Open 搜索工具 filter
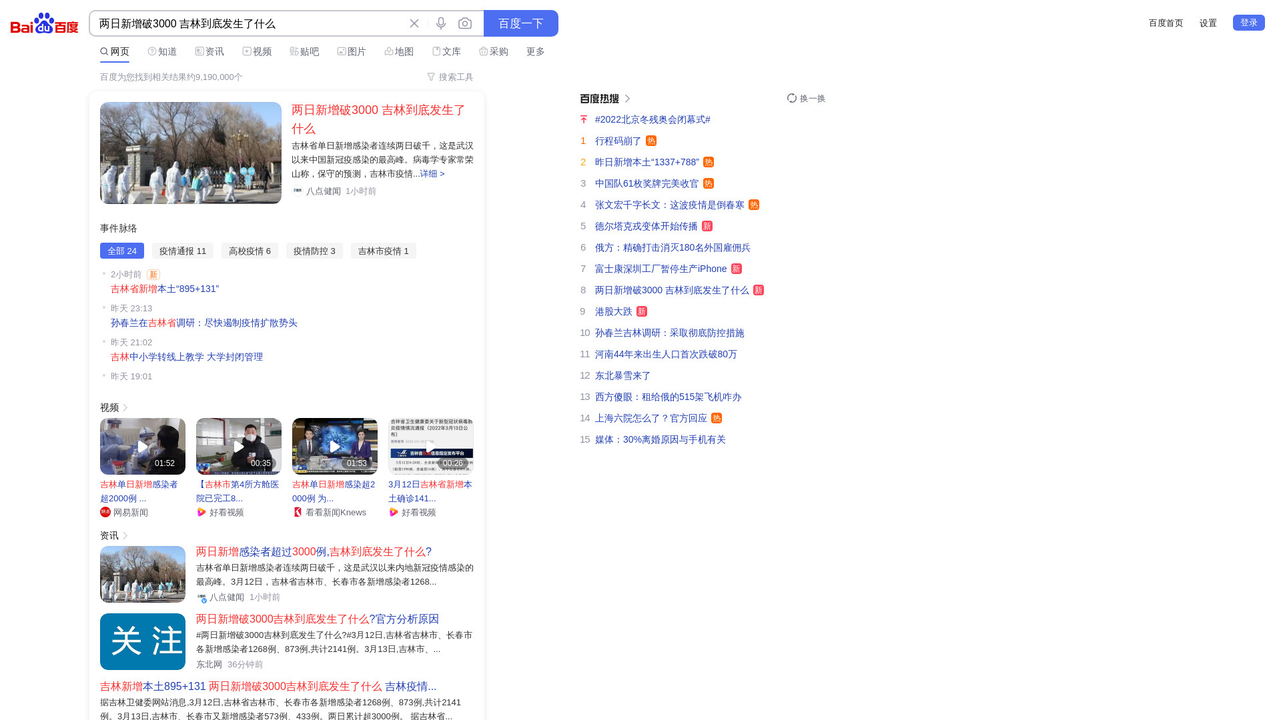This screenshot has width=1281, height=720. [x=450, y=77]
